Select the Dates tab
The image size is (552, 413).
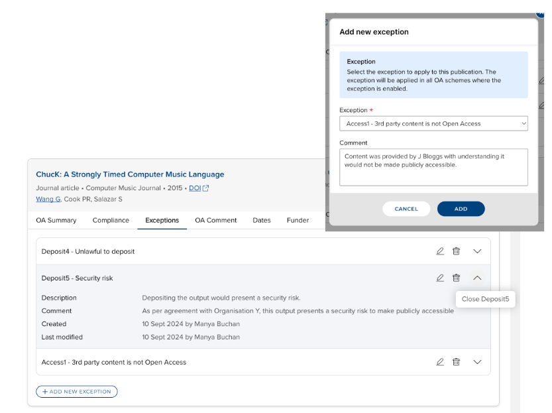tap(262, 220)
